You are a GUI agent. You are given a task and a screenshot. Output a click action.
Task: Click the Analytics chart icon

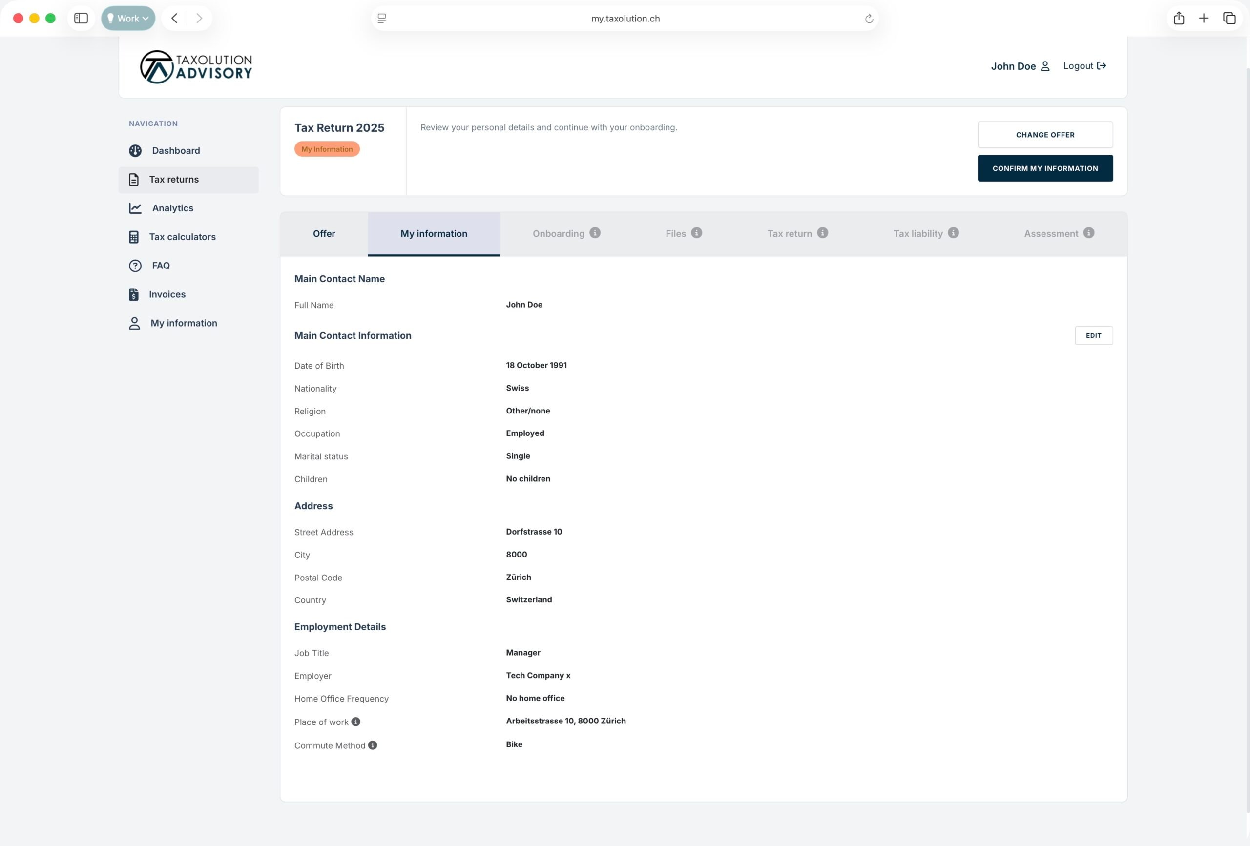(135, 208)
